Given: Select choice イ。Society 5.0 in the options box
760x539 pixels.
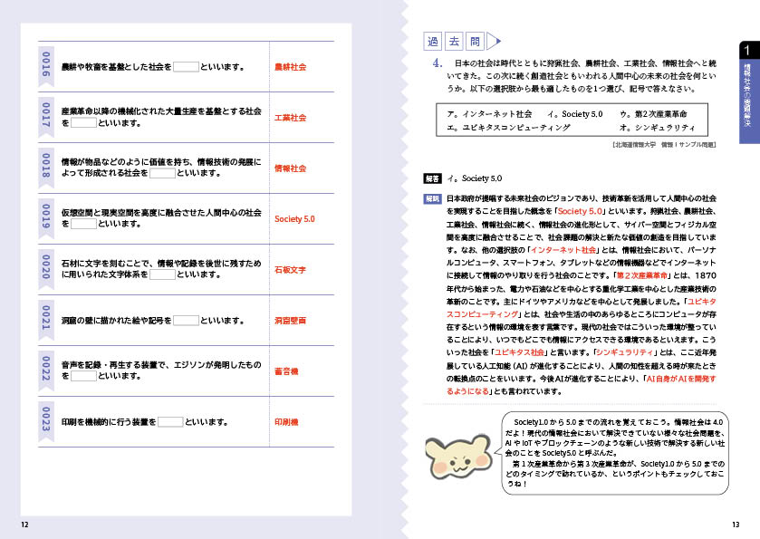Looking at the screenshot, I should tap(575, 114).
